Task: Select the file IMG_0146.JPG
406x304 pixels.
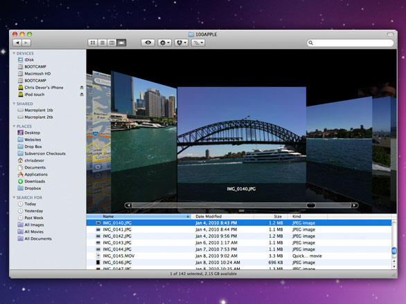Action: pos(239,263)
